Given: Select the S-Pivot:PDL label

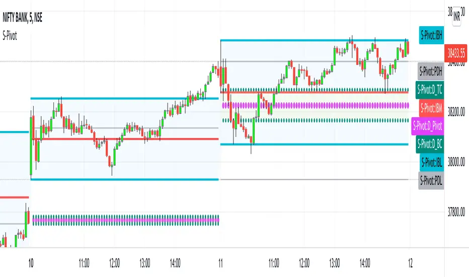Looking at the screenshot, I should [430, 180].
